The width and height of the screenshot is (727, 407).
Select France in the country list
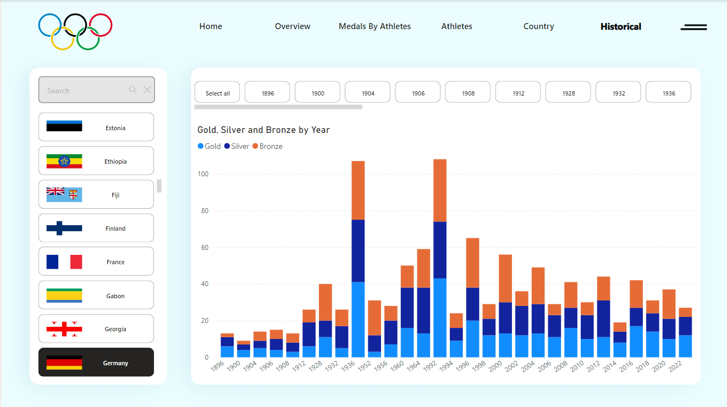click(96, 261)
